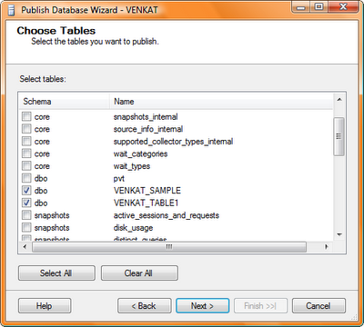Select the VENKAT_TABLE1 table name
The width and height of the screenshot is (364, 327).
146,203
